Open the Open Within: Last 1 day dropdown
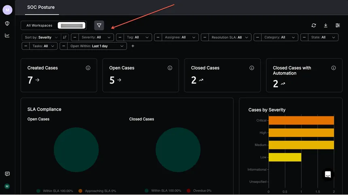Image resolution: width=348 pixels, height=195 pixels. pos(97,46)
